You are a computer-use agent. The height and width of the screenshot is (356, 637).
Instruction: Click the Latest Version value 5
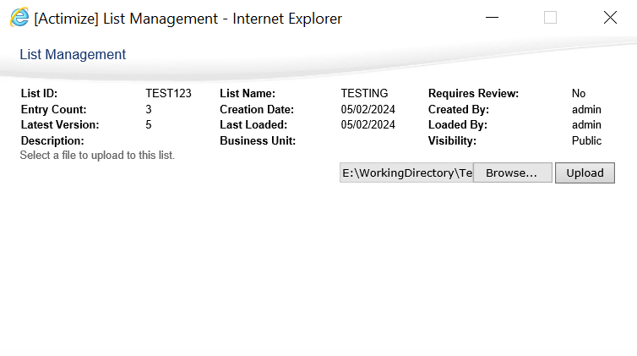coord(149,125)
